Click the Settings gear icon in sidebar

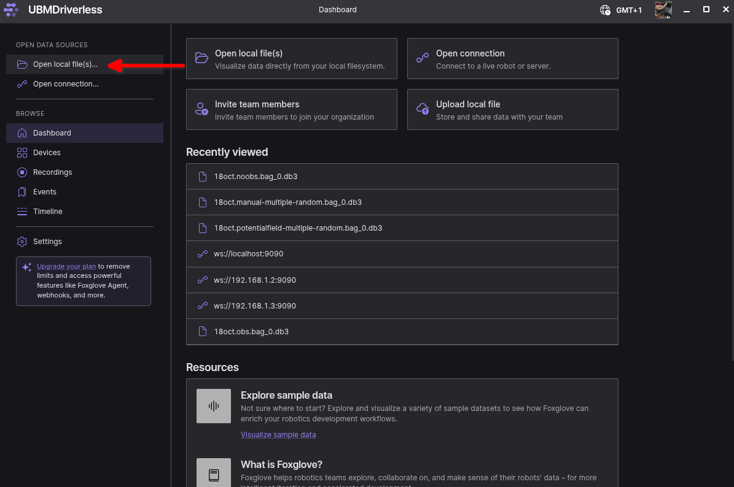(x=22, y=242)
